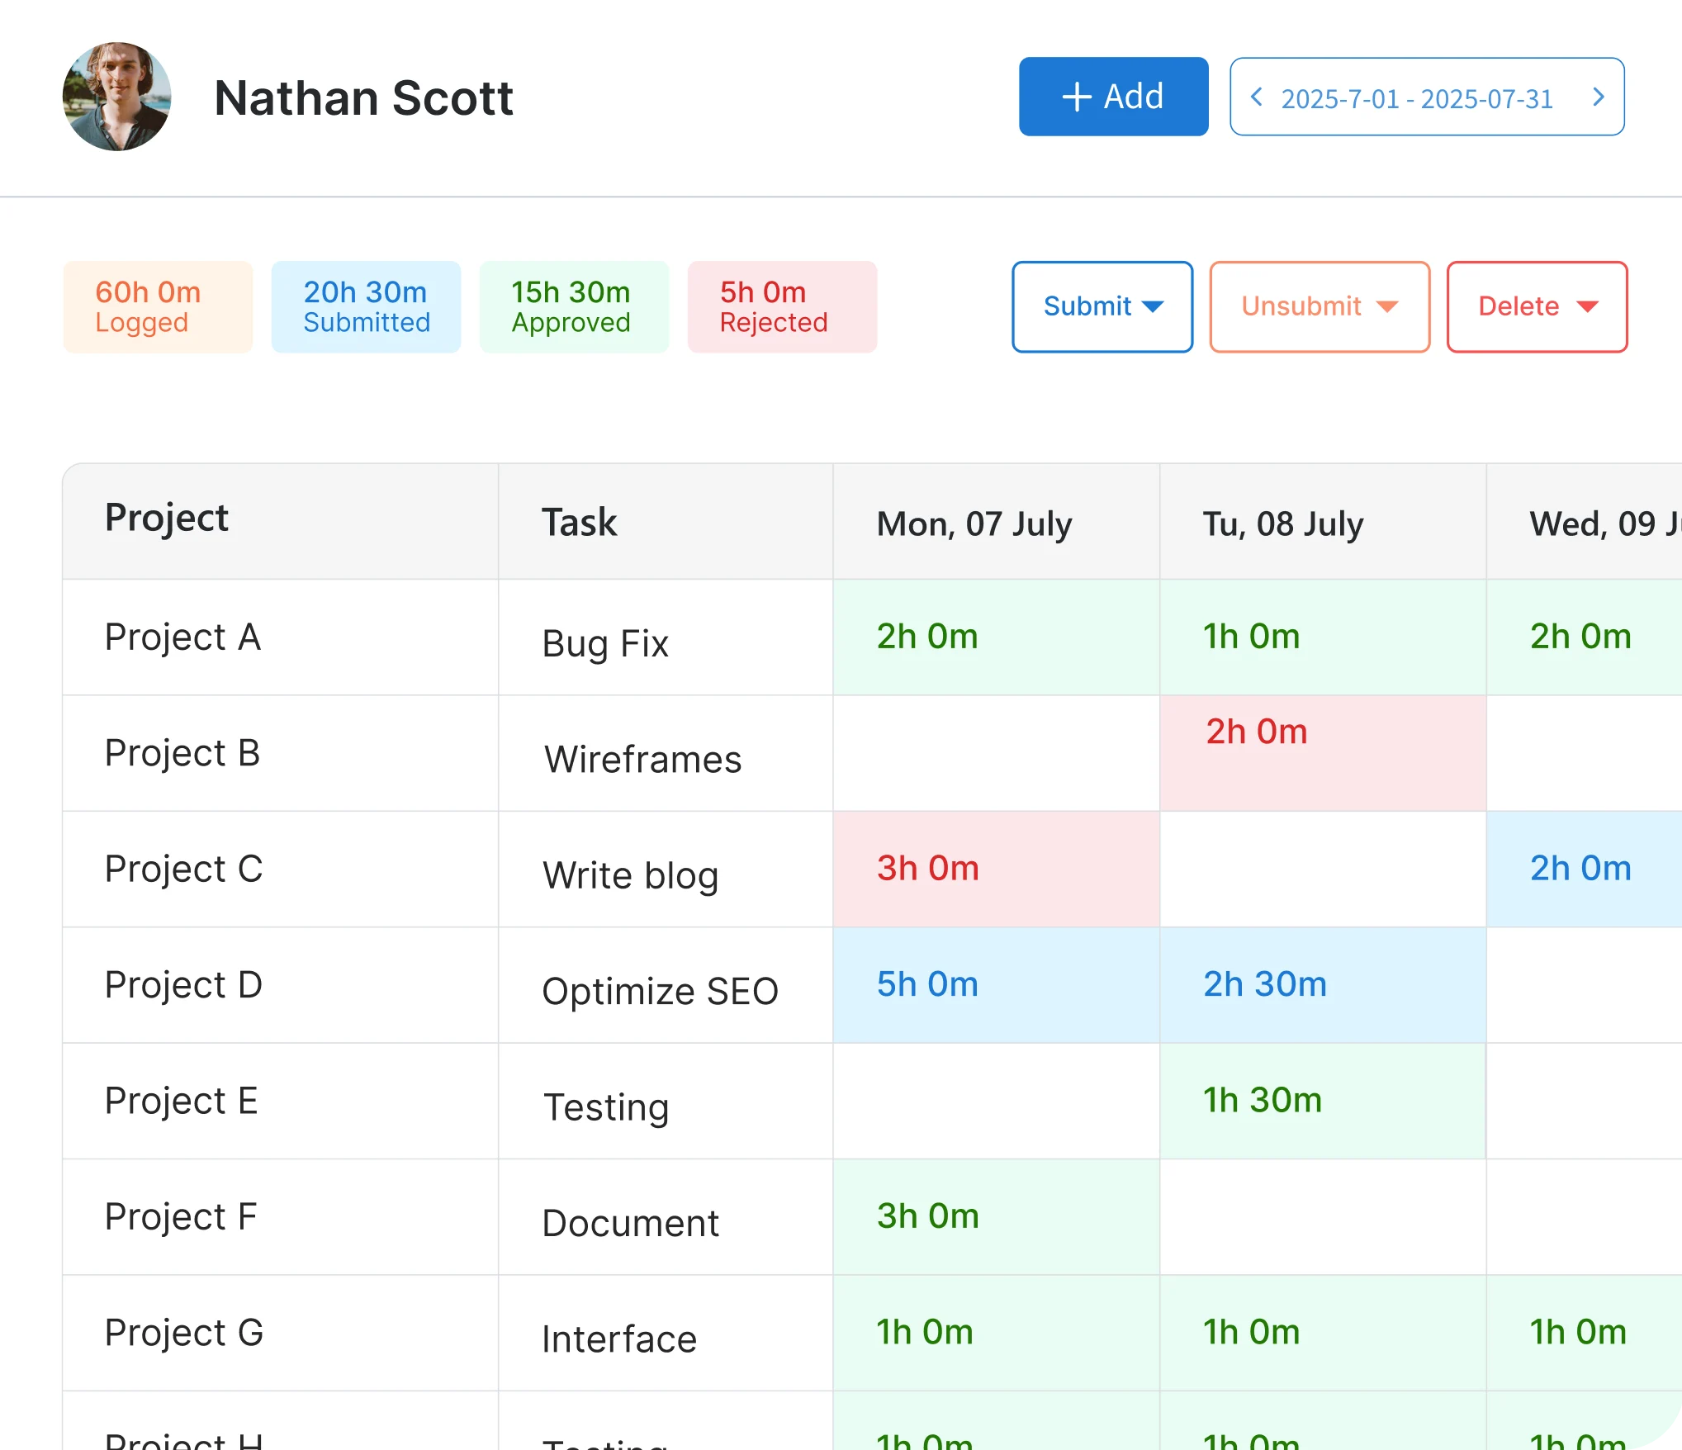Image resolution: width=1682 pixels, height=1450 pixels.
Task: Select the 15h 30m Approved status badge
Action: tap(573, 306)
